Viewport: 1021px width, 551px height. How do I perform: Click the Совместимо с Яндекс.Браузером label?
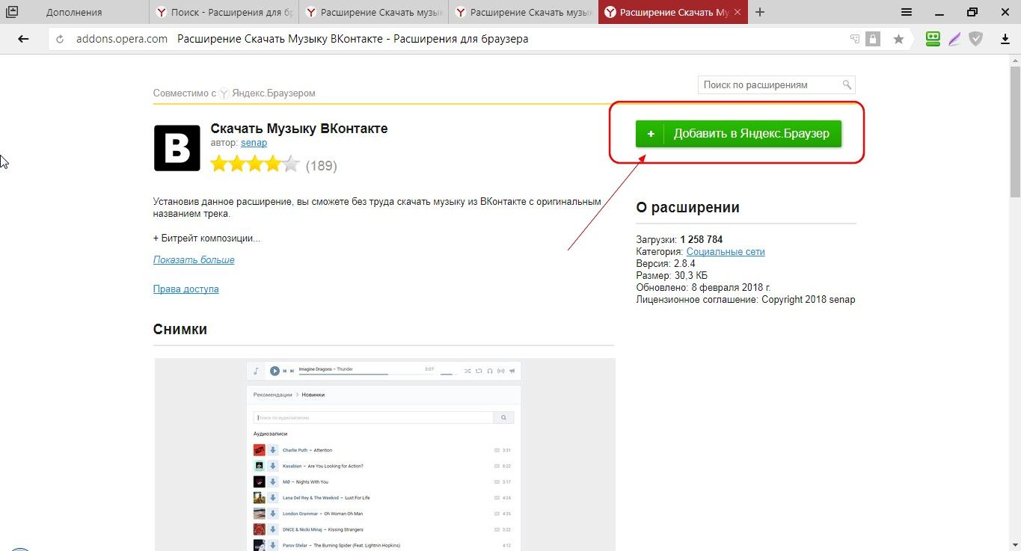(234, 93)
